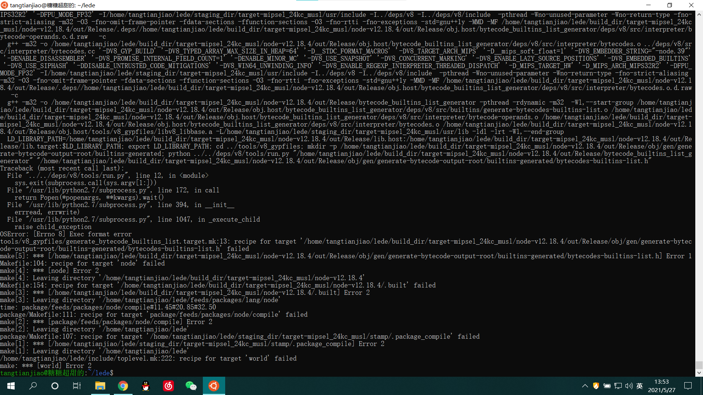Open Cortana circle icon
Viewport: 703px width, 395px height.
click(55, 386)
